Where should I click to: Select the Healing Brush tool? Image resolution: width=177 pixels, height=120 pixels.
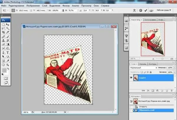pyautogui.click(x=3, y=37)
